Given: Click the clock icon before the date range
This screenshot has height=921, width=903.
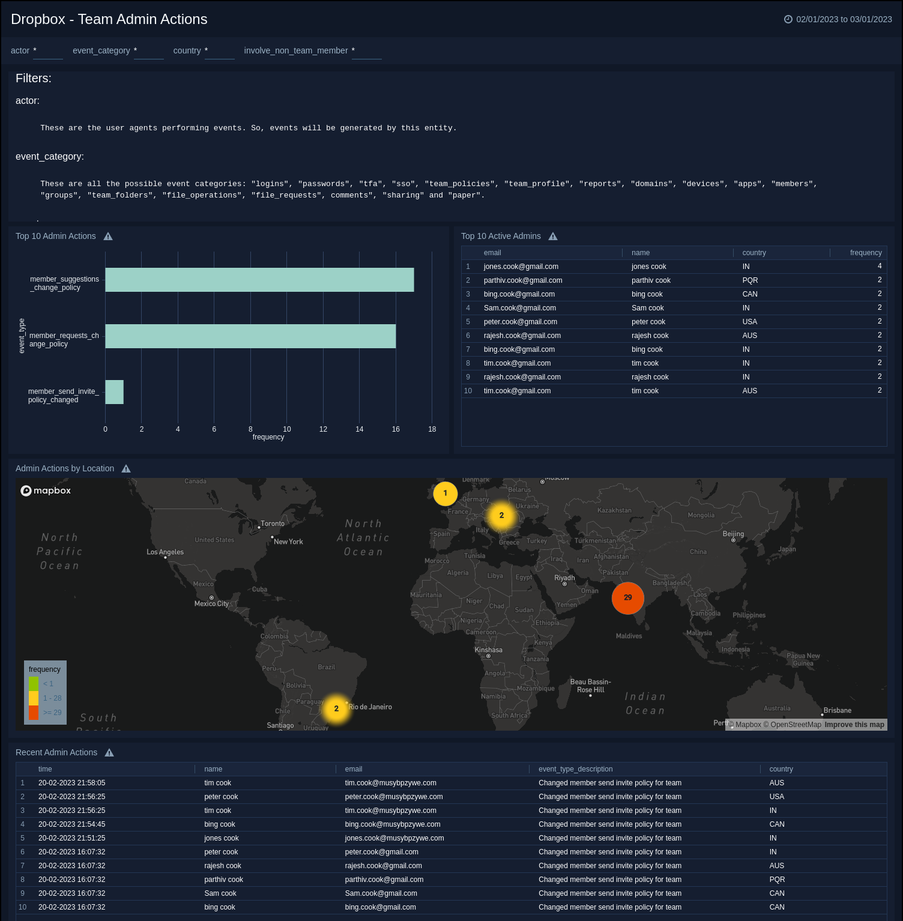Looking at the screenshot, I should 788,19.
